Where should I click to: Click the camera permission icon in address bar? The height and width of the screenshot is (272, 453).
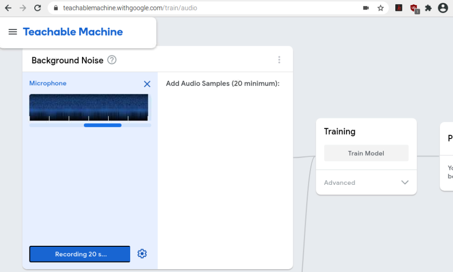[366, 8]
